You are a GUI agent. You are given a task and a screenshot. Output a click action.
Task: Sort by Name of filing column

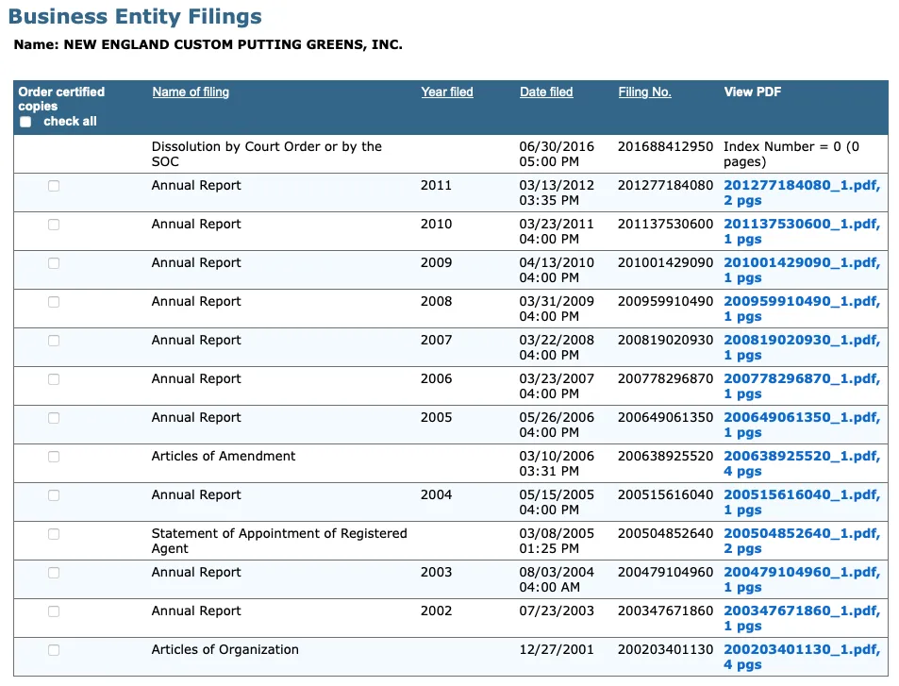pos(191,92)
